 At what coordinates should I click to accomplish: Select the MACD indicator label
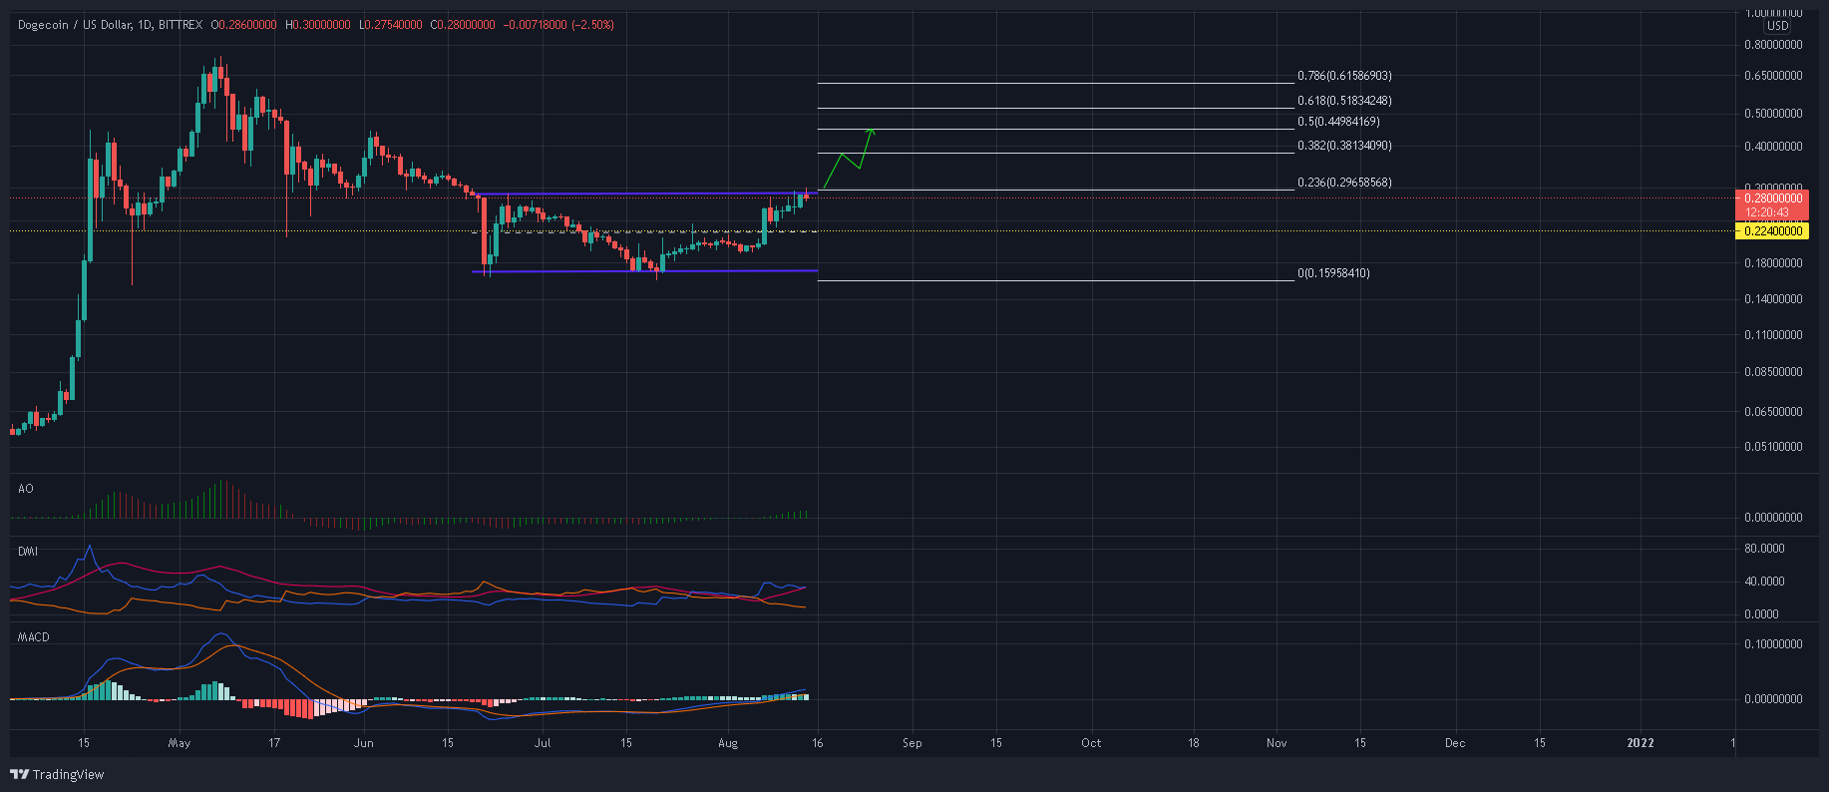(34, 637)
